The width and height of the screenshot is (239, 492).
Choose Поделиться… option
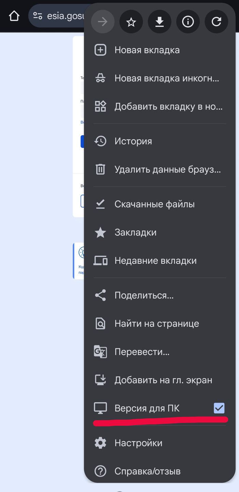tap(144, 295)
